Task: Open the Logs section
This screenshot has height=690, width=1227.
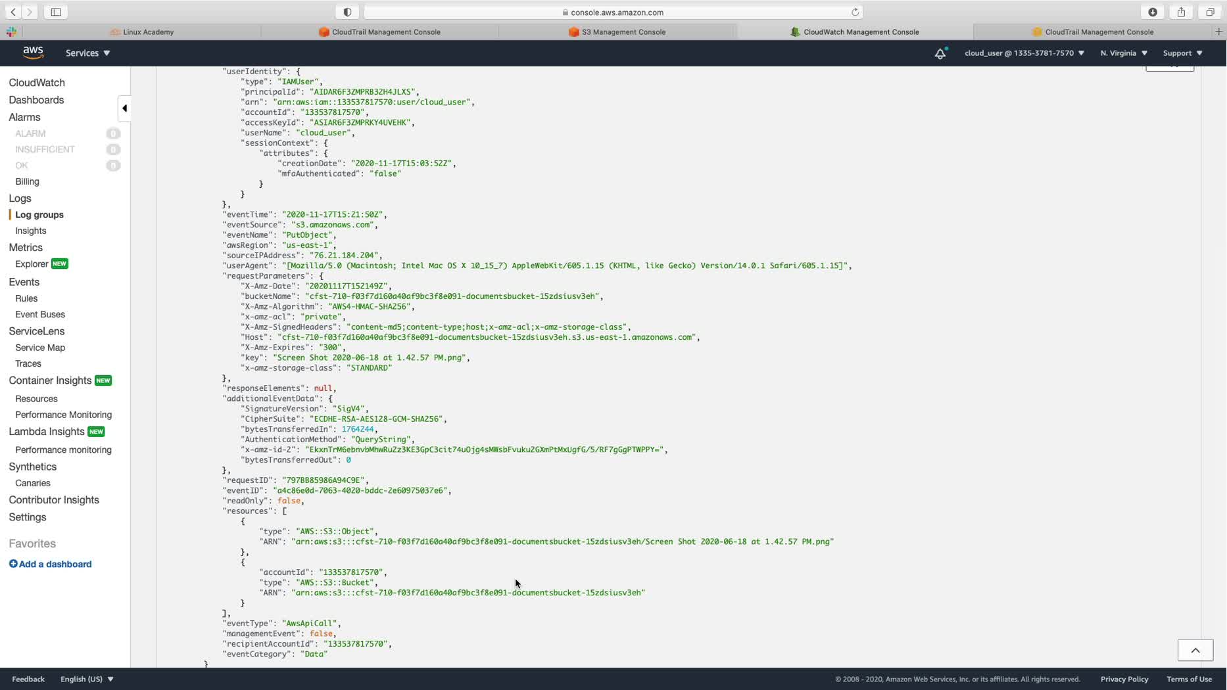Action: pos(20,198)
